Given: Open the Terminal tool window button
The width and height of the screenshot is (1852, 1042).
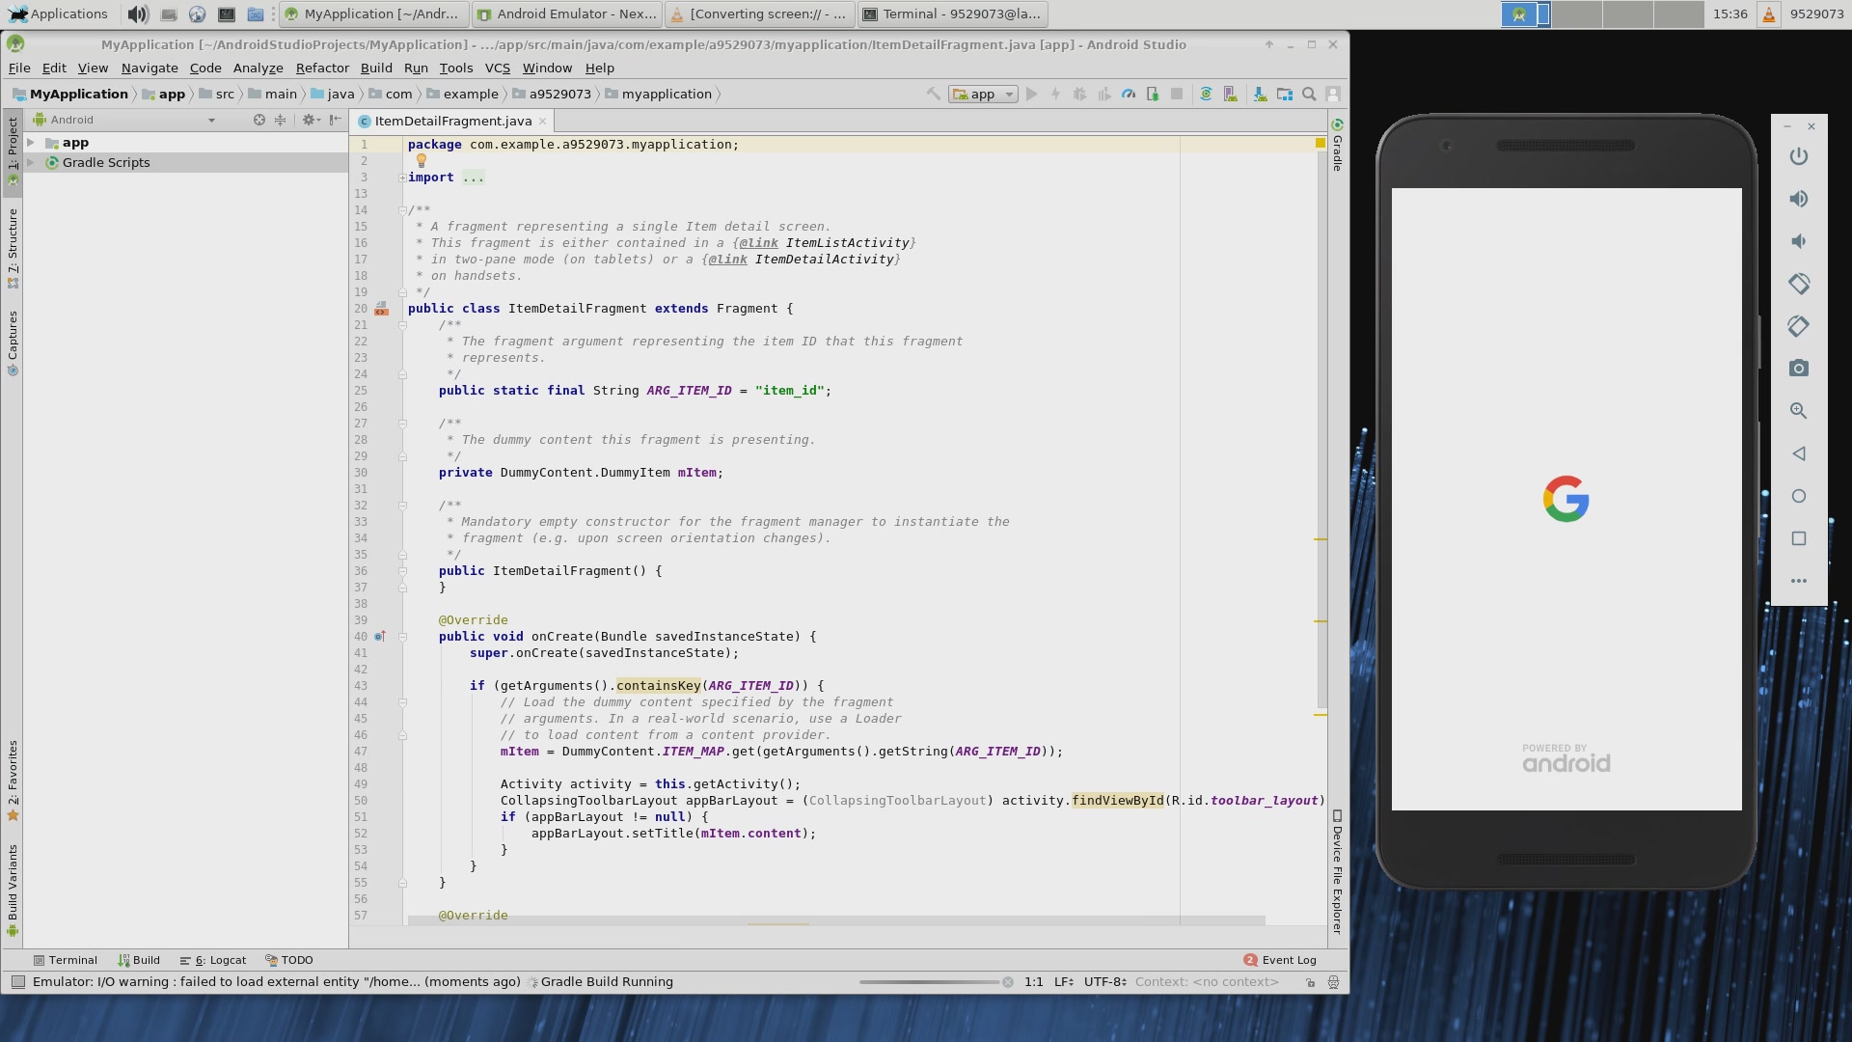Looking at the screenshot, I should [66, 961].
